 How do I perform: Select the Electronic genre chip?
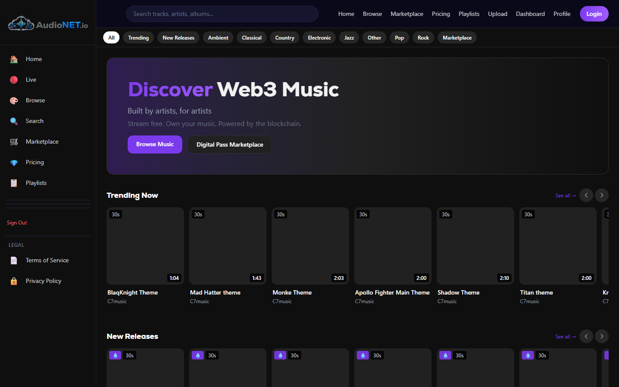click(x=319, y=38)
